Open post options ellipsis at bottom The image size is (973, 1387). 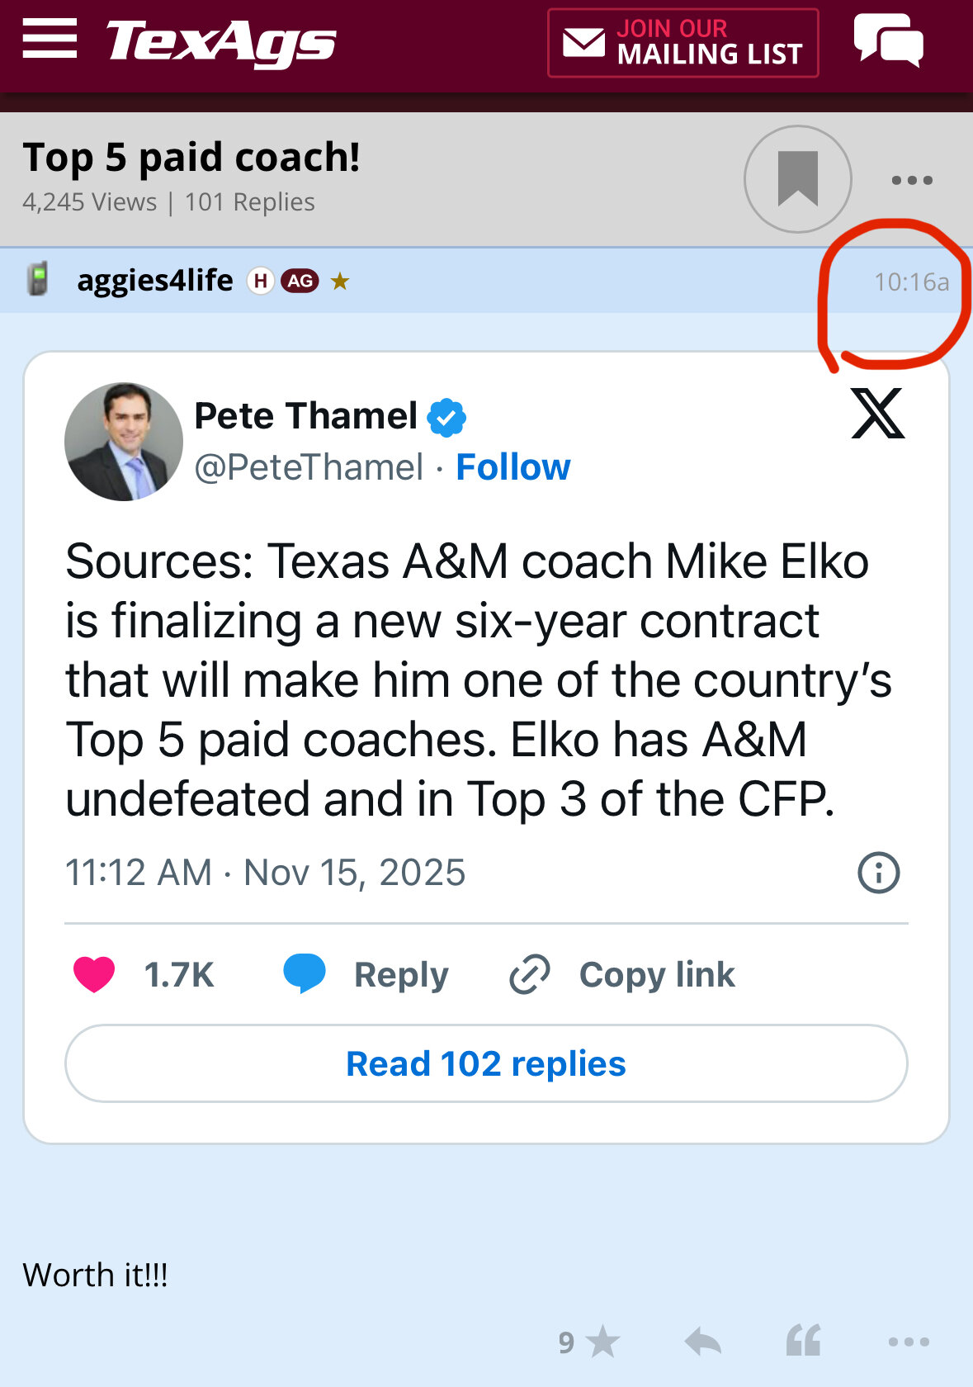(909, 1342)
